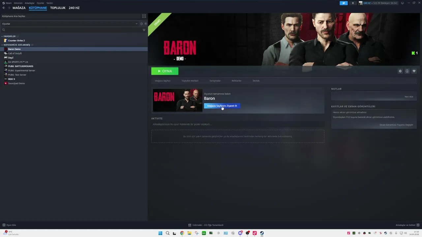Add Baron Demo to favorites heart icon
The width and height of the screenshot is (422, 237).
(414, 71)
